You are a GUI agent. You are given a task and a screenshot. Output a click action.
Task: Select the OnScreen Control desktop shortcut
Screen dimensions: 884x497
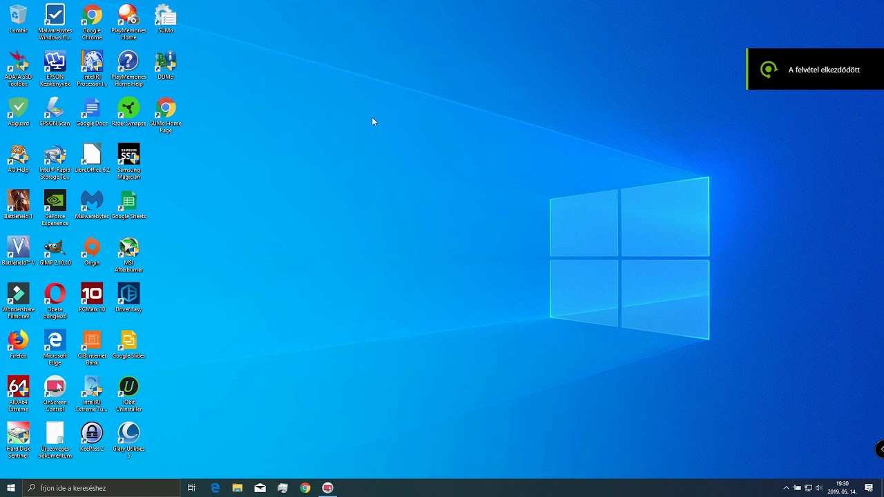point(55,393)
